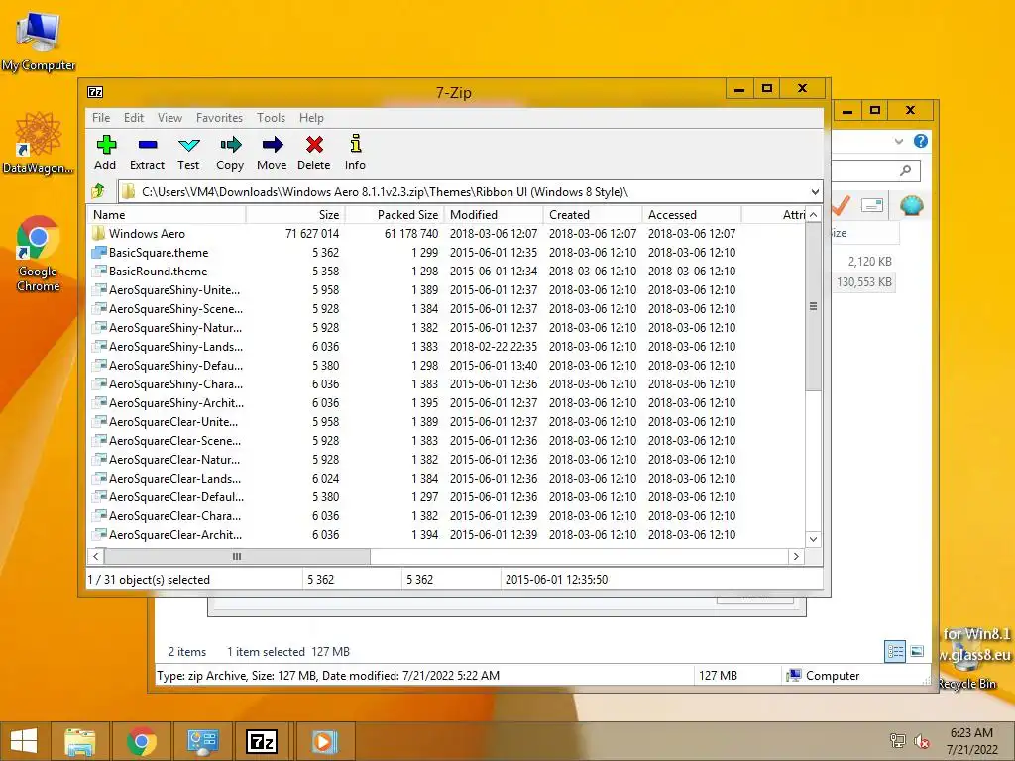Select AeroSquareShiny-Defau... file row
Screen dimensions: 1015x761
tap(446, 365)
